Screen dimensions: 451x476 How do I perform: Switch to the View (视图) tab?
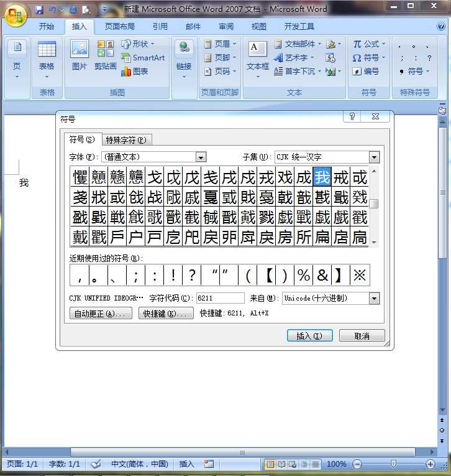pyautogui.click(x=259, y=26)
